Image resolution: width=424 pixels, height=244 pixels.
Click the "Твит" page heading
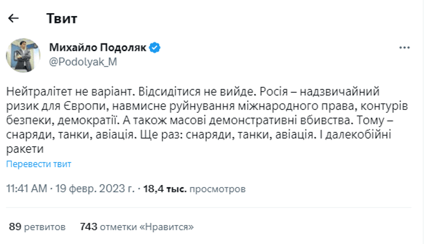click(61, 18)
